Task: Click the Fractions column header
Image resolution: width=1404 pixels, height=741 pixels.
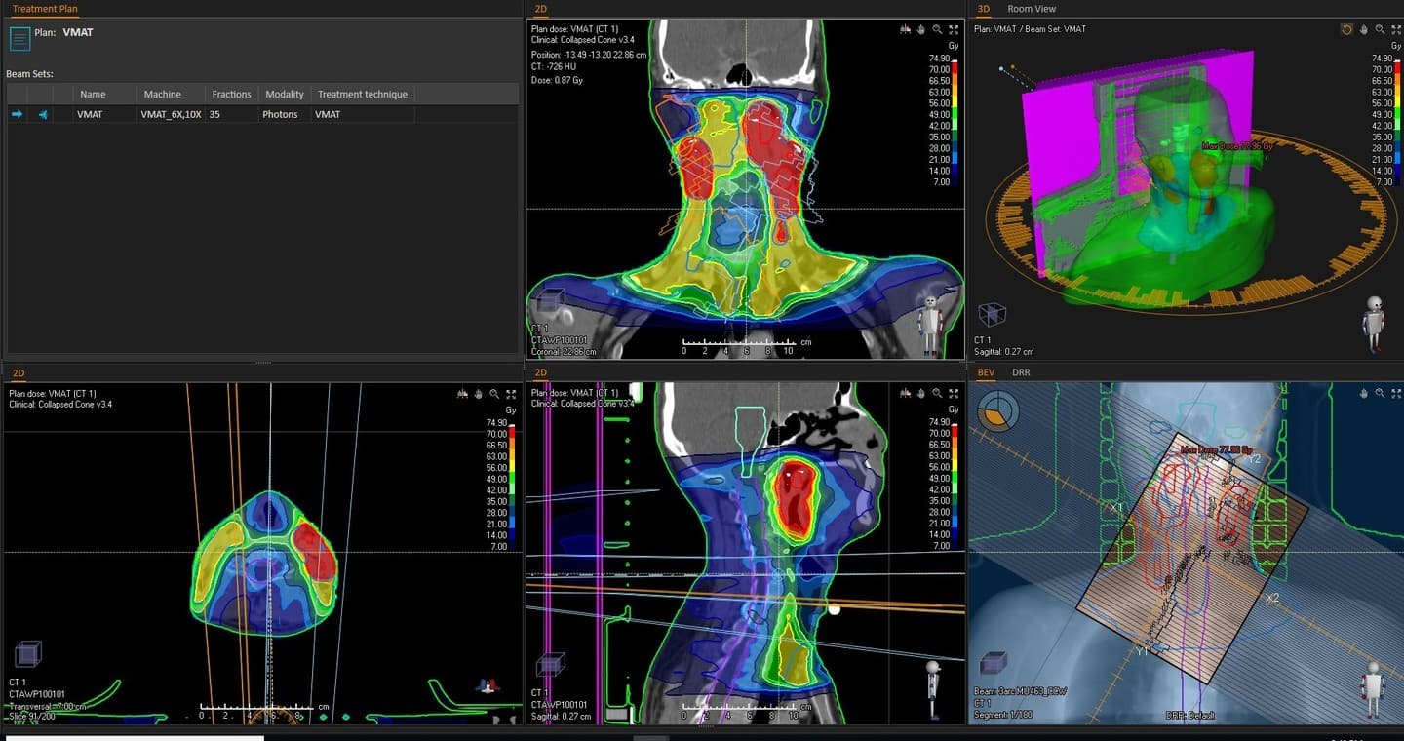Action: (x=231, y=95)
